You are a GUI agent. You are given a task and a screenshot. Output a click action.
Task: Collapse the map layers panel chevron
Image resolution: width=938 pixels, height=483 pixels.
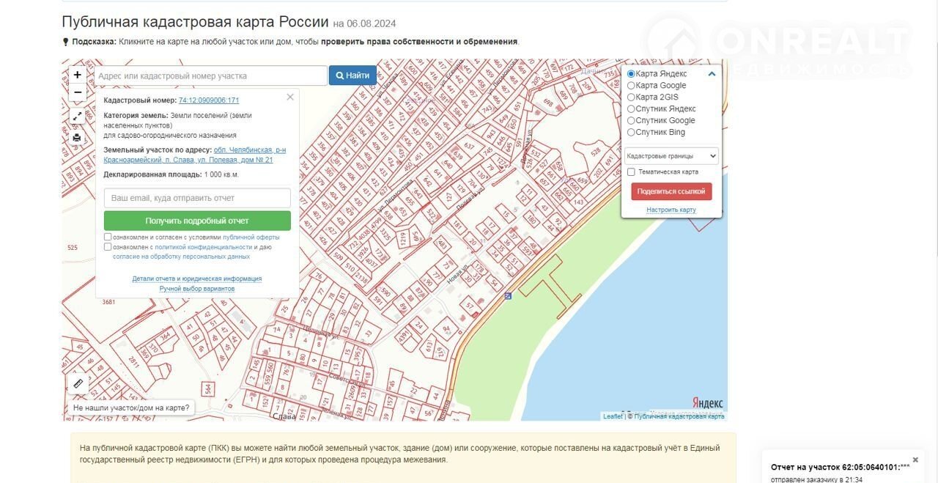click(x=712, y=74)
